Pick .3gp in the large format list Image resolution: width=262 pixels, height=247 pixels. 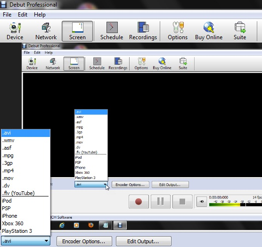(x=25, y=163)
